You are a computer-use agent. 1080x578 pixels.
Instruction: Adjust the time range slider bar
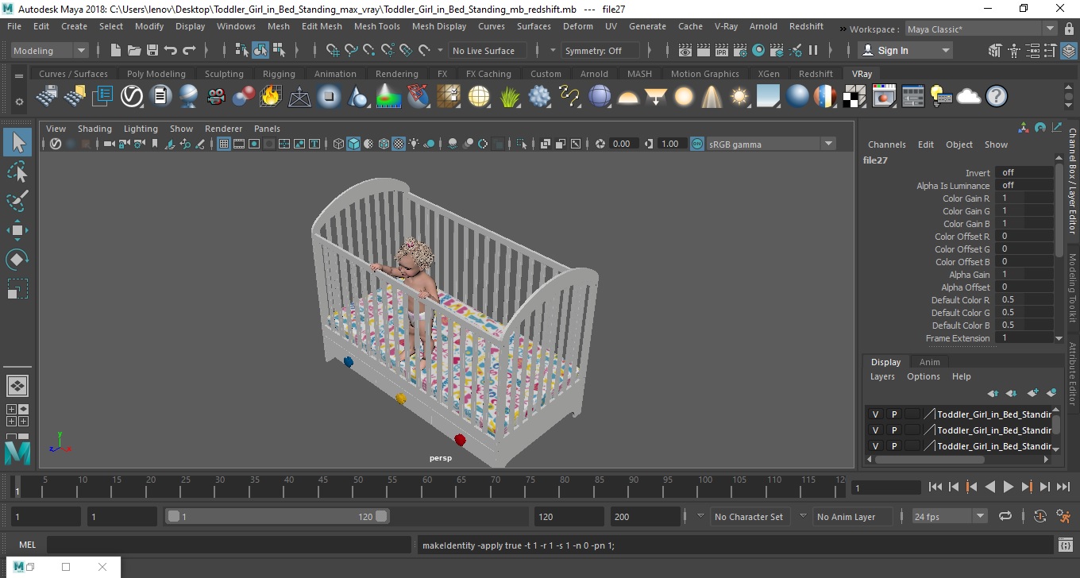(277, 516)
